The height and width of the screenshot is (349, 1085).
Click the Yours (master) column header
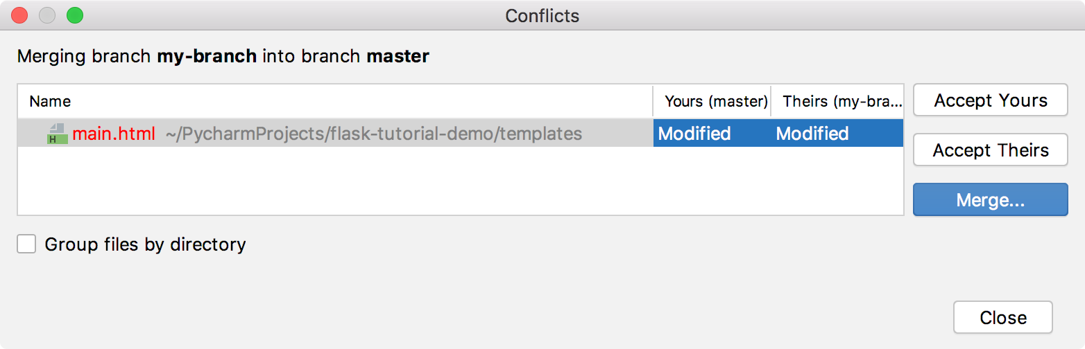tap(715, 102)
